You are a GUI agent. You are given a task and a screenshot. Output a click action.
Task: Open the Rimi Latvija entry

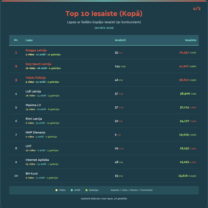[34, 119]
